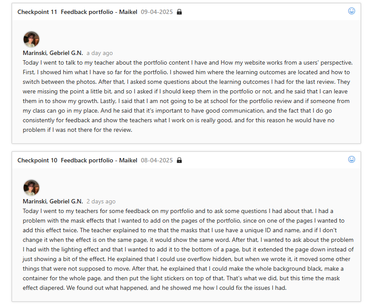Image resolution: width=370 pixels, height=306 pixels.
Task: Open the author avatar in Checkpoint 11
Action: [31, 39]
